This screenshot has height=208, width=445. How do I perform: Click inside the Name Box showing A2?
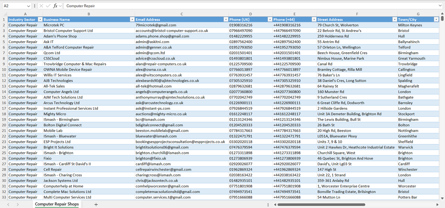(14, 6)
